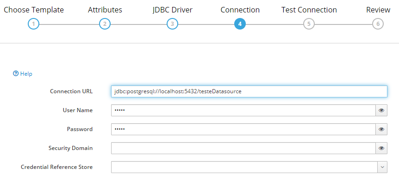Click the Test Connection step label
The height and width of the screenshot is (180, 399).
coord(309,10)
